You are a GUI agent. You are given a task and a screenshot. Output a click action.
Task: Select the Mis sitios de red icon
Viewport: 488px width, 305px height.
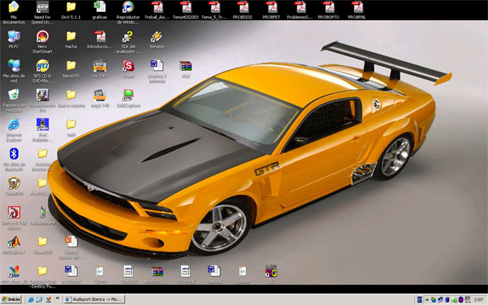coord(14,66)
